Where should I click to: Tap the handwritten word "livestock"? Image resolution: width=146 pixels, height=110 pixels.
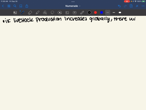click(x=23, y=20)
